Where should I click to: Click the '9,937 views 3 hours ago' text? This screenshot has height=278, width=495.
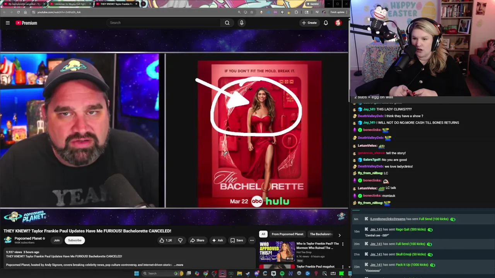22,252
